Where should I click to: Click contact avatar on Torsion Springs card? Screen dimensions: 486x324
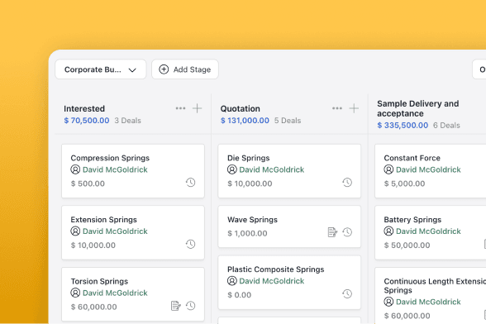pyautogui.click(x=75, y=293)
